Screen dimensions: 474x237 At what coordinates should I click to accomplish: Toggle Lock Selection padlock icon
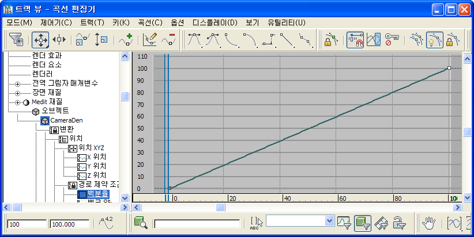(331, 40)
